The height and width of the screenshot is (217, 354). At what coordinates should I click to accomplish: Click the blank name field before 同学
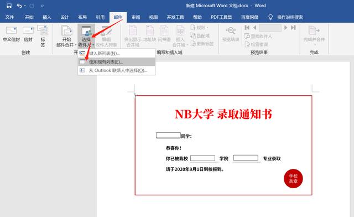click(168, 136)
